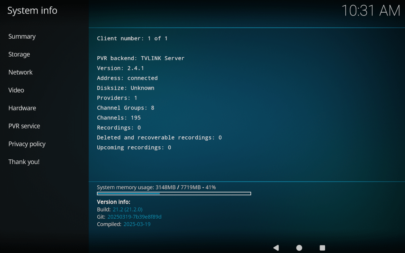Viewport: 405px width, 253px height.
Task: Click the 'Upcoming recordings: 0' line
Action: 134,147
